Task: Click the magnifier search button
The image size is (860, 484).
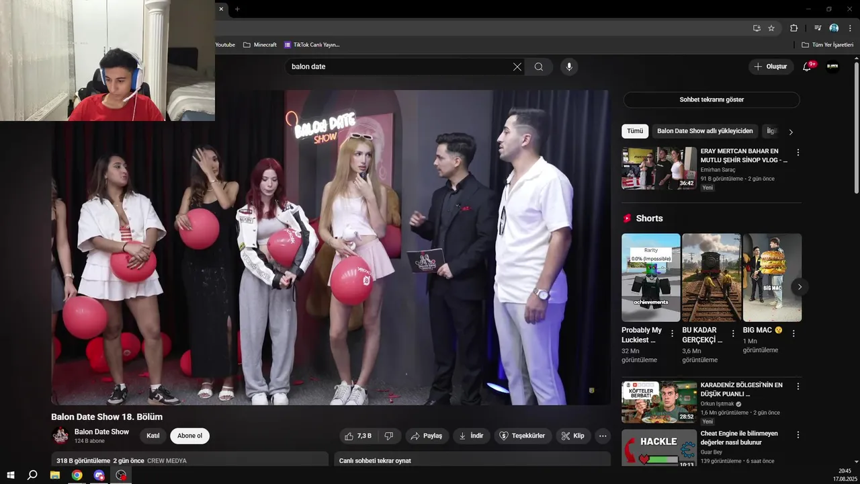Action: 539,67
